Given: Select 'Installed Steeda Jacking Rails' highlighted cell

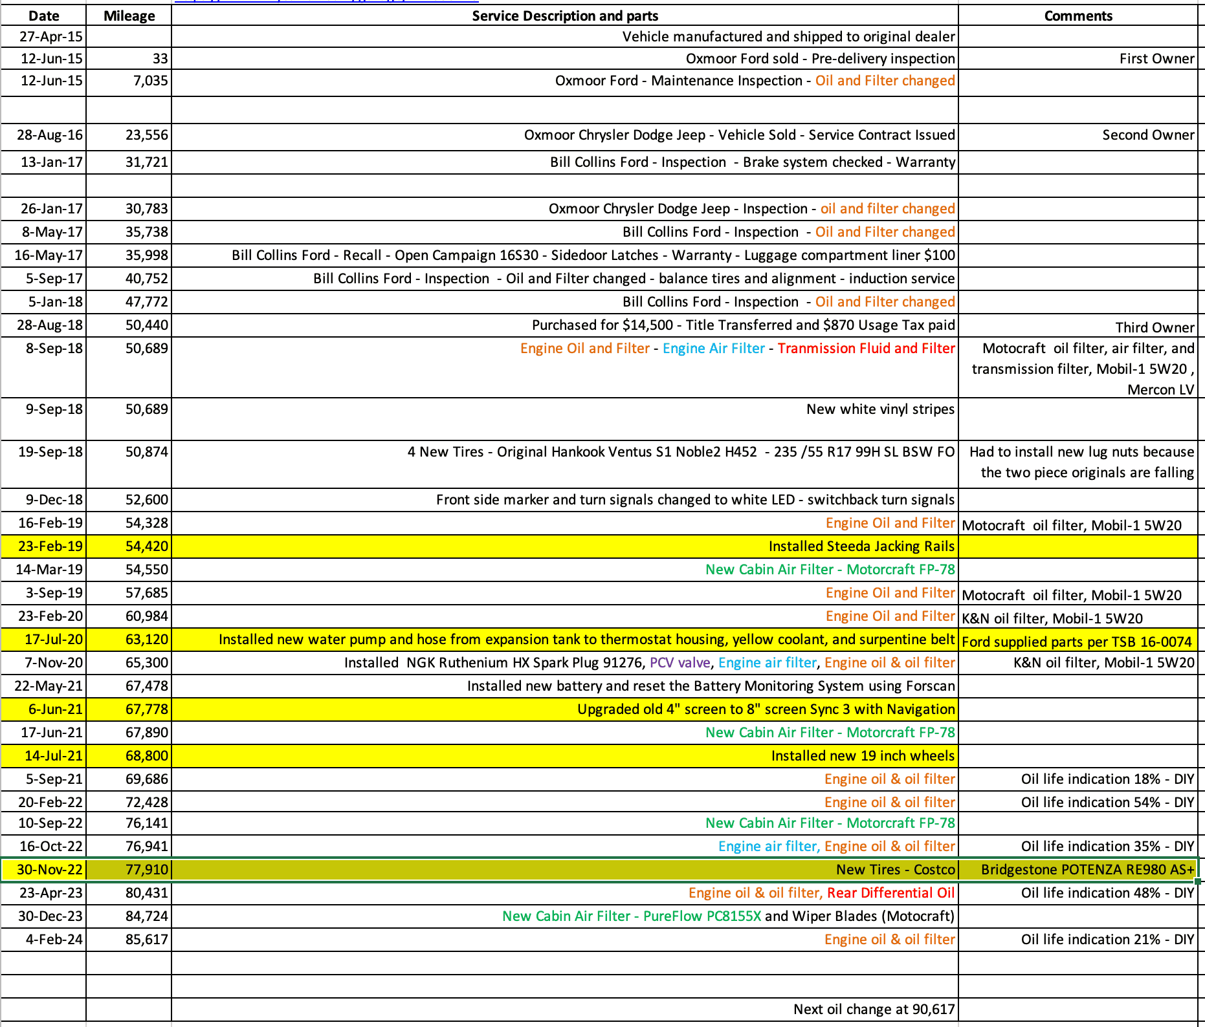Looking at the screenshot, I should pyautogui.click(x=565, y=546).
